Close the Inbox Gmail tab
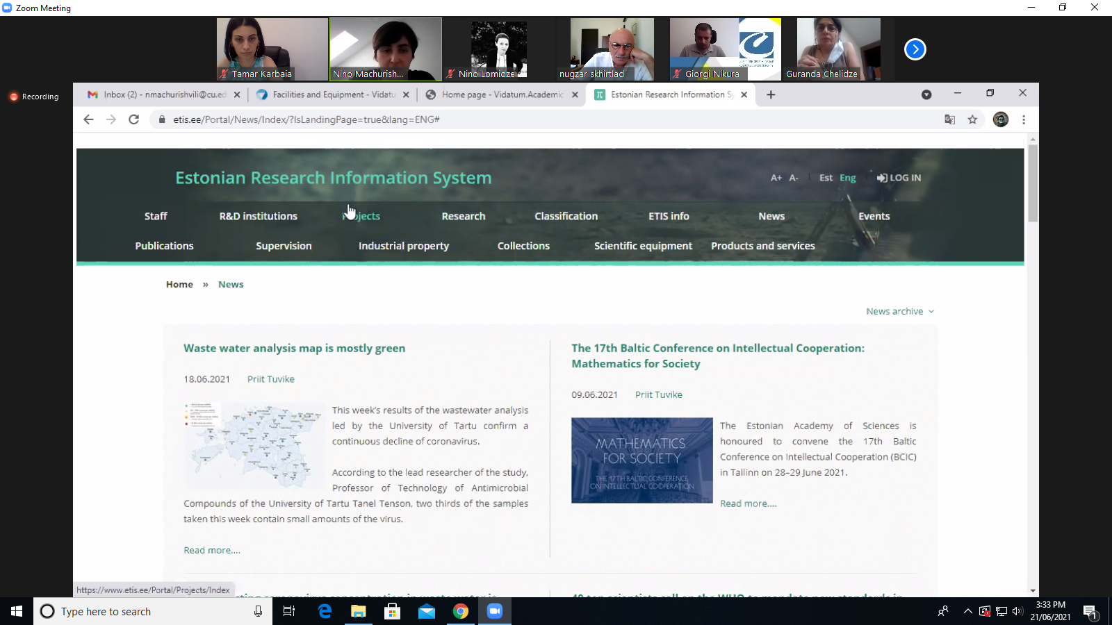The height and width of the screenshot is (625, 1112). (237, 94)
